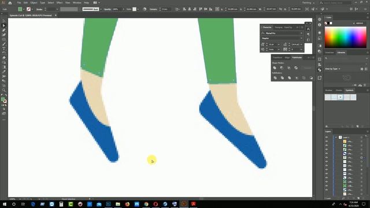
Task: Click the Merge pathfinder icon
Action: tap(289, 78)
